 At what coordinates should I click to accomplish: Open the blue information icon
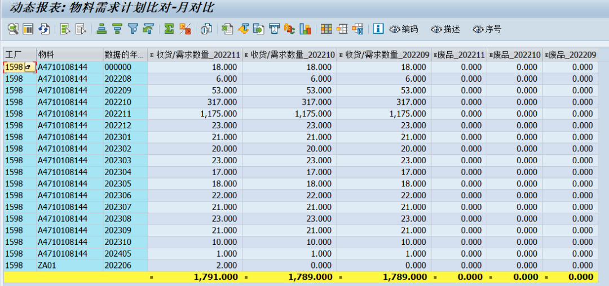point(378,29)
